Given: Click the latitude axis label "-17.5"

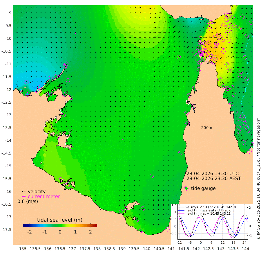Looking at the screenshot, I should tap(6, 230).
